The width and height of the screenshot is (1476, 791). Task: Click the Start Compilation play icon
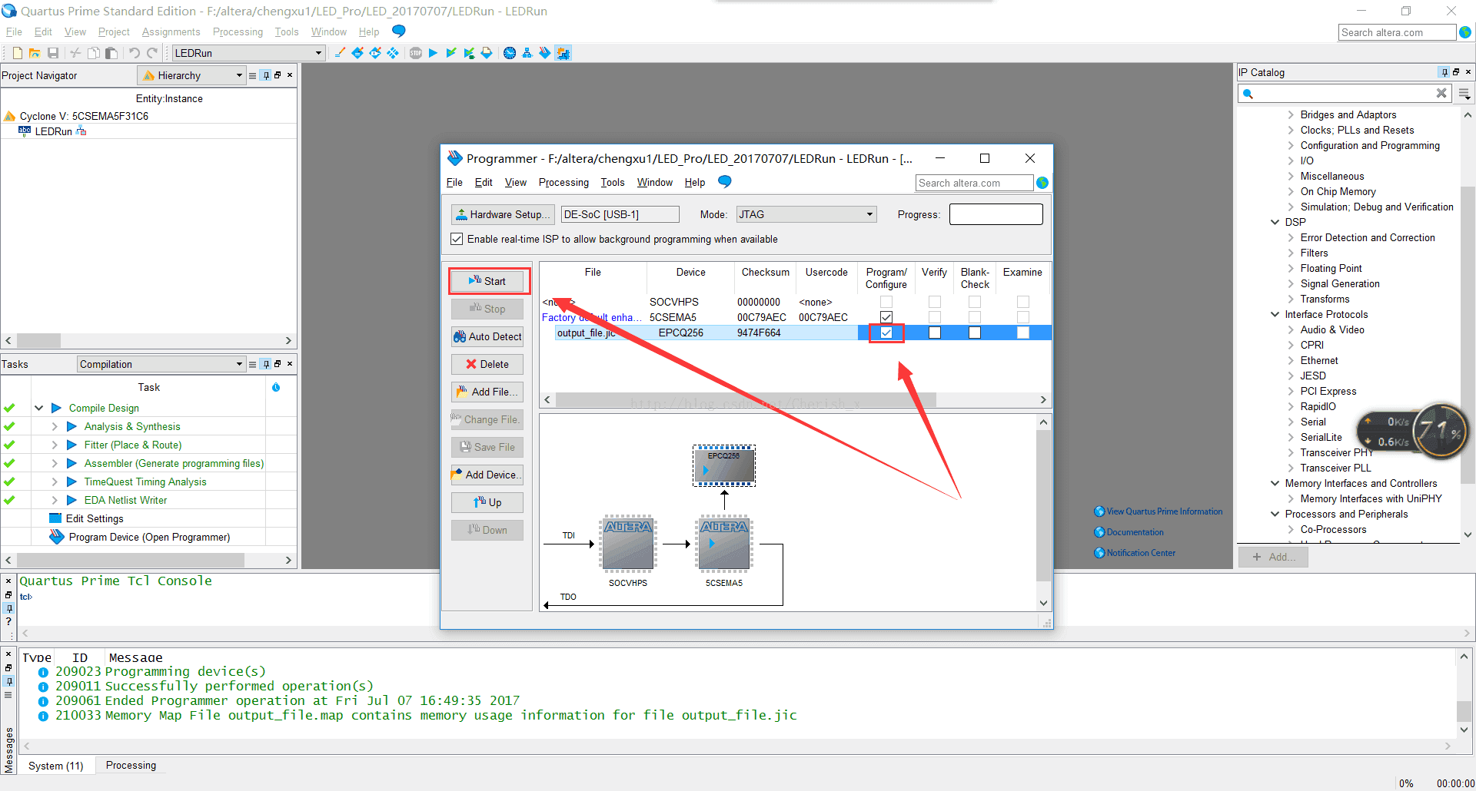(433, 53)
